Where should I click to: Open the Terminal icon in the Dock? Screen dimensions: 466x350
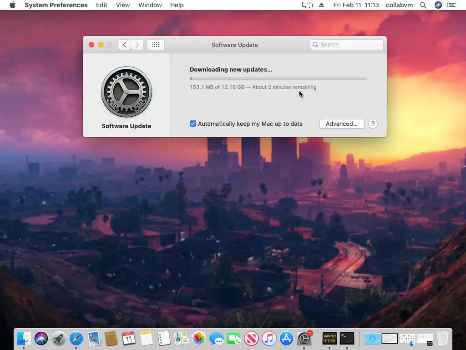(347, 339)
